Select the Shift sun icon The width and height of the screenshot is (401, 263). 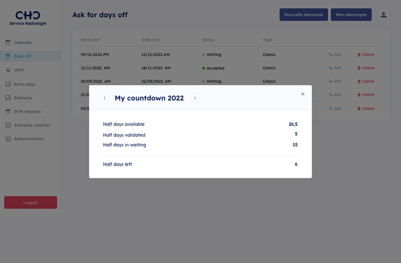click(8, 70)
